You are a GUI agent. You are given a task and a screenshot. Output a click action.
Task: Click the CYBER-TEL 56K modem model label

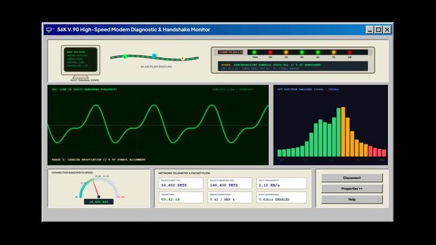click(x=231, y=52)
